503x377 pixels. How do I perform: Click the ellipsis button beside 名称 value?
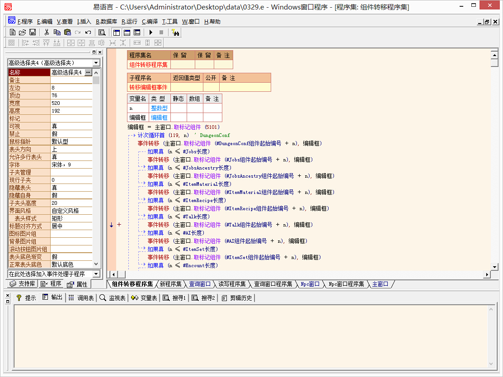[x=88, y=72]
